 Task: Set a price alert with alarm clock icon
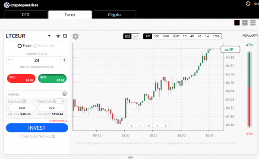[x=65, y=36]
